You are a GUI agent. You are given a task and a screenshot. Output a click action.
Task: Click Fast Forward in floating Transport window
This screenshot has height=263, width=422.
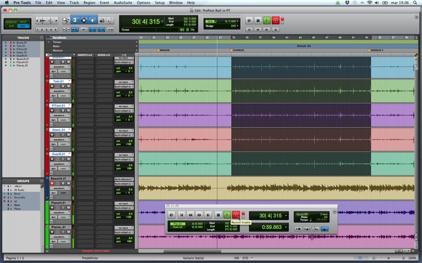(199, 215)
